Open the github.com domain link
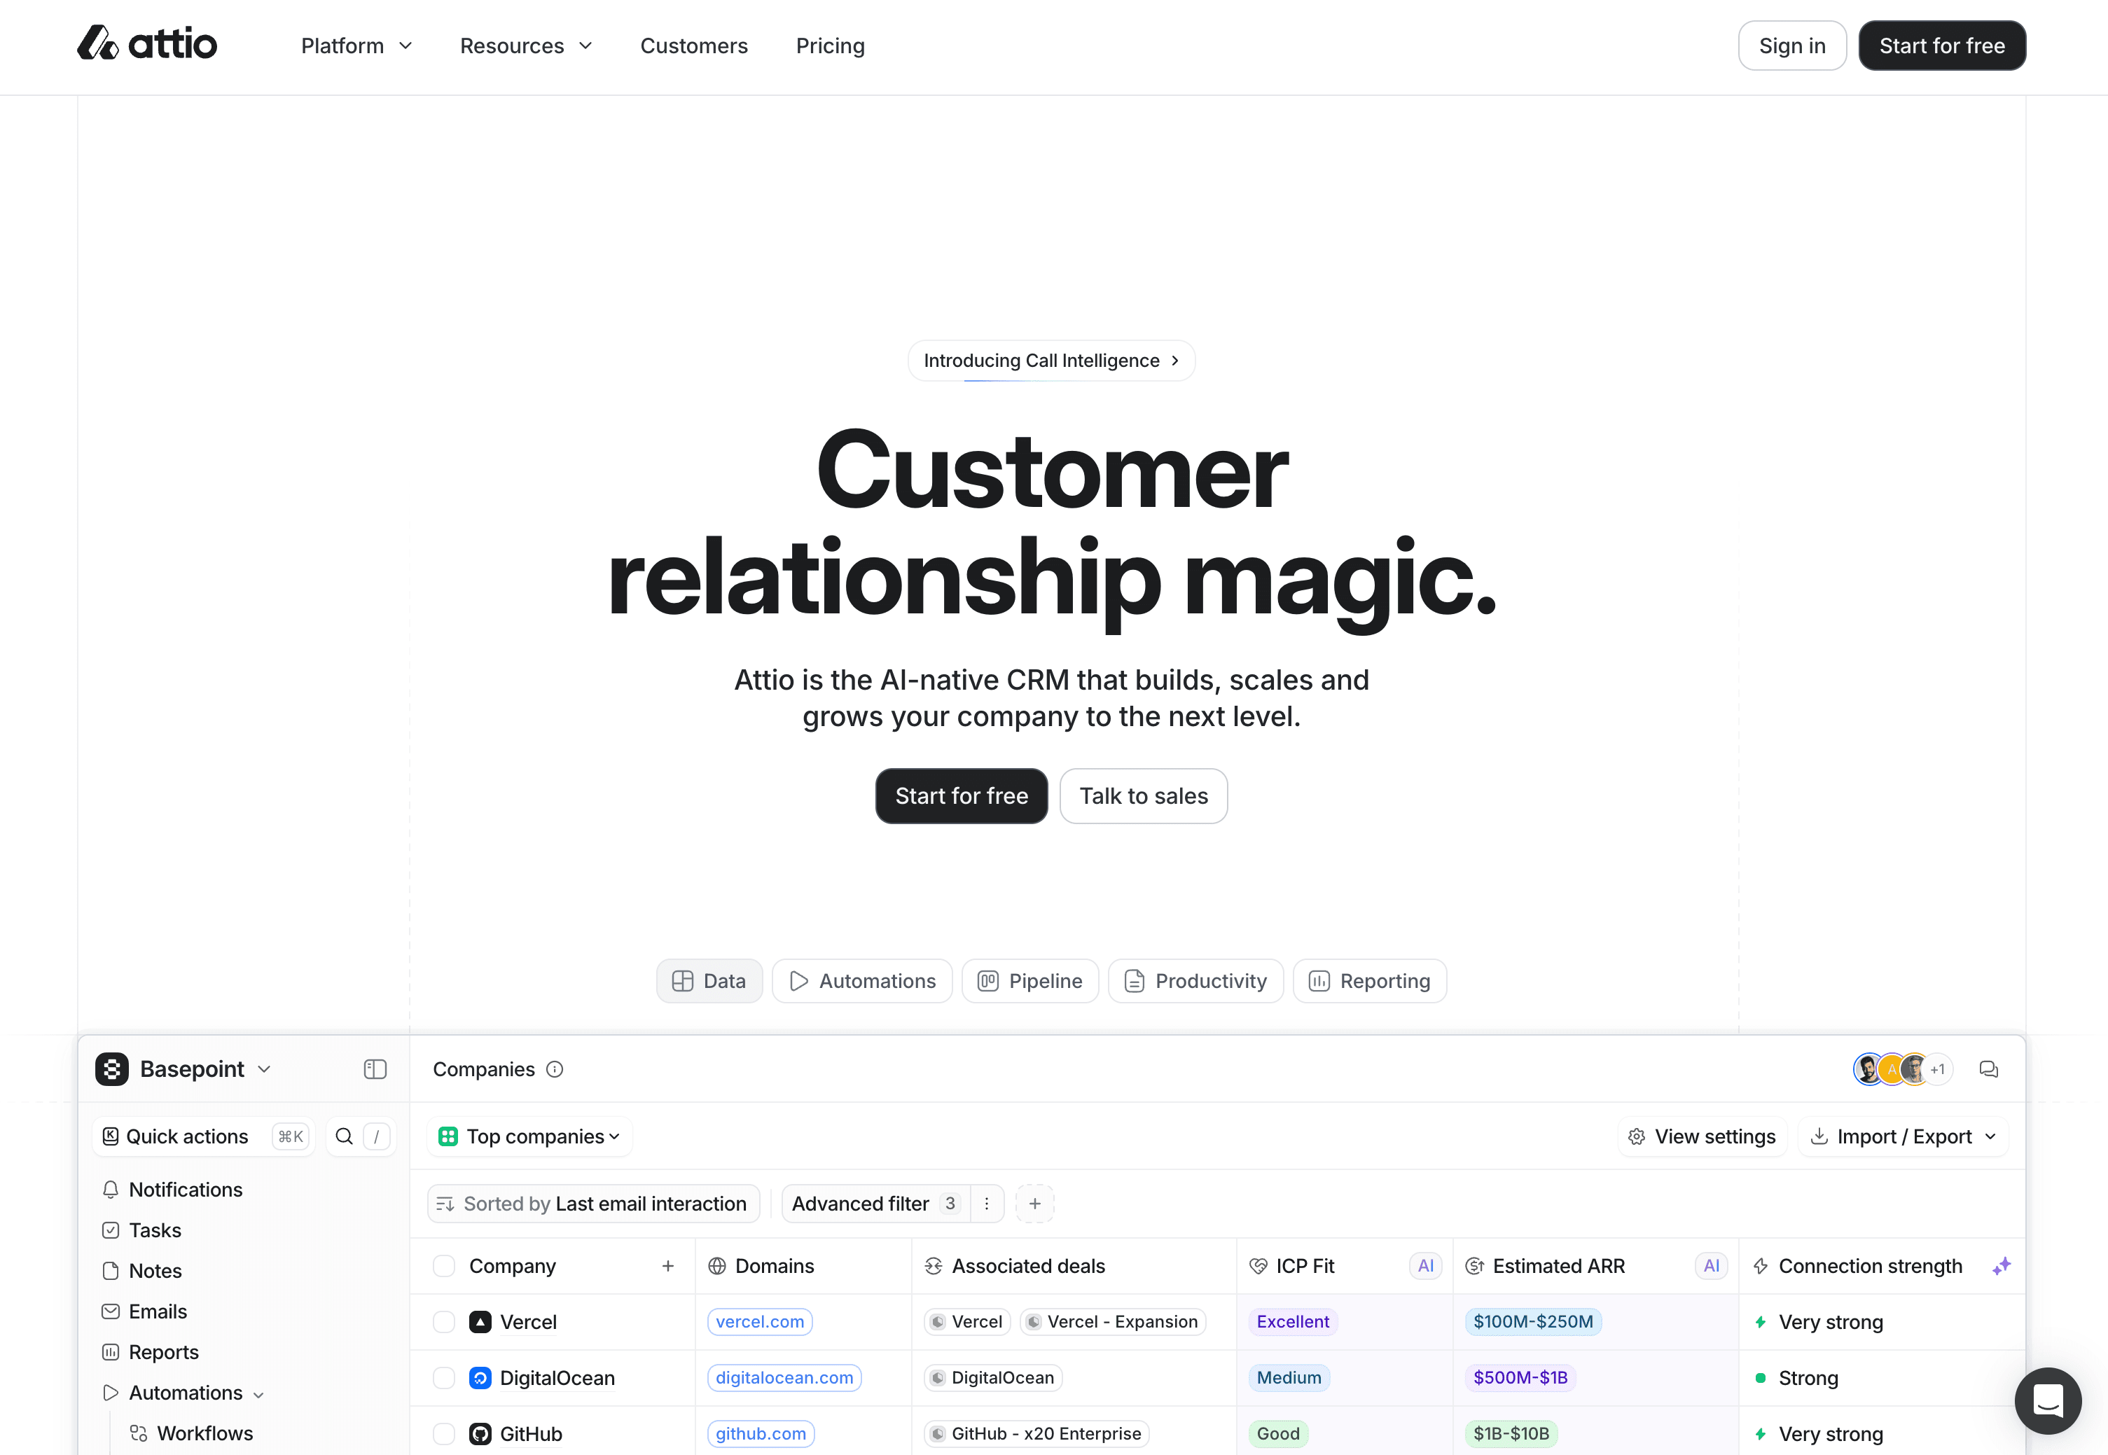This screenshot has width=2108, height=1455. click(761, 1434)
